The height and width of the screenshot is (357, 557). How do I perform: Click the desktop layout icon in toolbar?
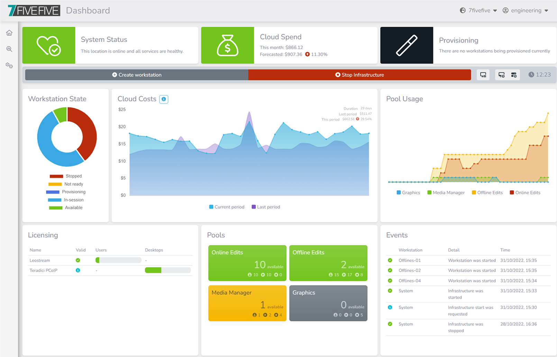(483, 75)
